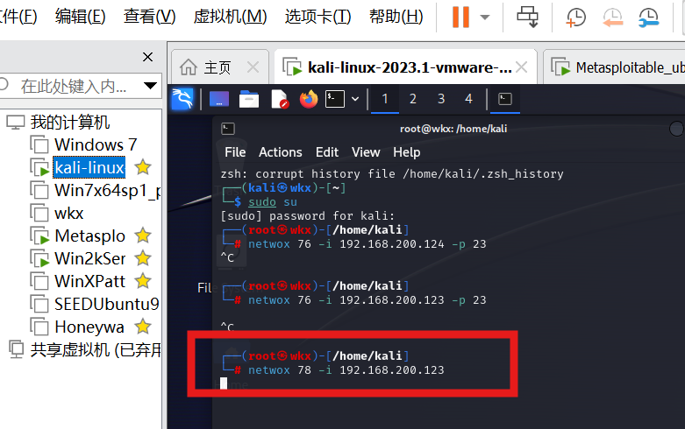Click the take snapshot clock icon
The height and width of the screenshot is (429, 685).
pos(575,18)
